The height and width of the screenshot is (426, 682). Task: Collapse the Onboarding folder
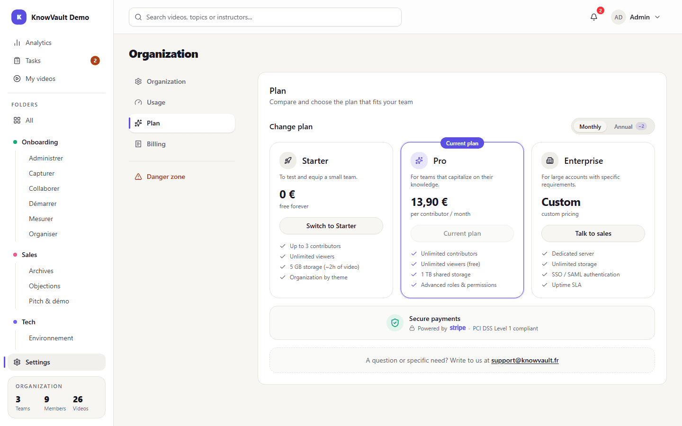[x=40, y=142]
